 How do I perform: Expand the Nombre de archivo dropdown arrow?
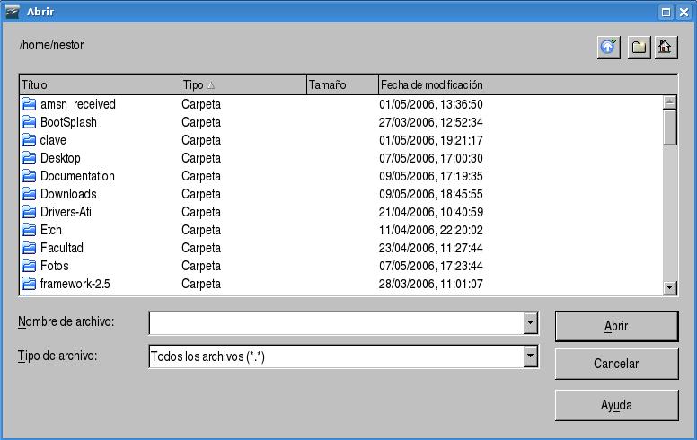(x=531, y=323)
